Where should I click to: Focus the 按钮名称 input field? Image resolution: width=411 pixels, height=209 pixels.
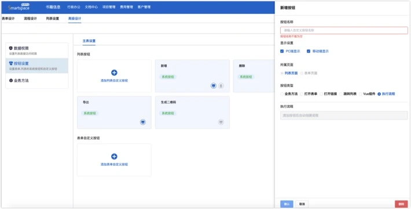[x=344, y=31]
